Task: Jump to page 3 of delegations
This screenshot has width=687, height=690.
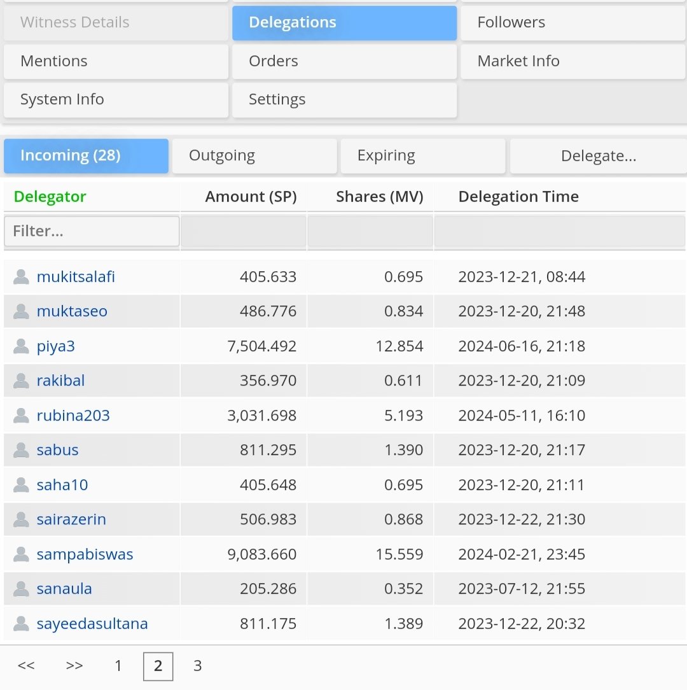Action: click(197, 666)
